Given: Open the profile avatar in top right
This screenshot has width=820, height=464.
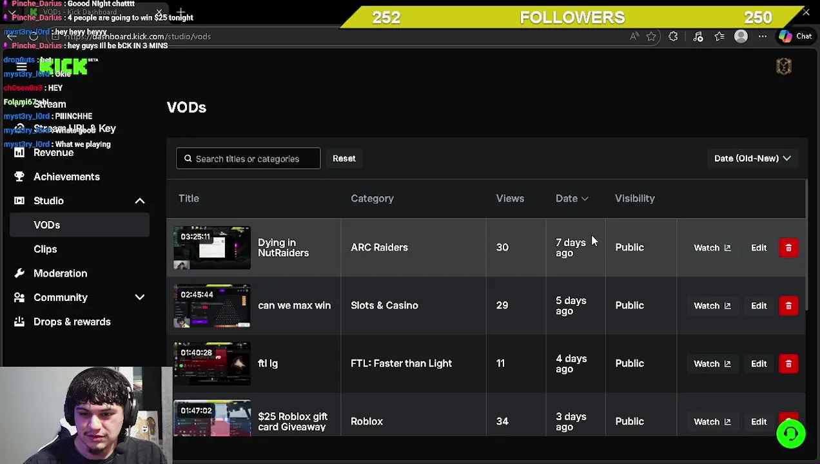Looking at the screenshot, I should 784,66.
